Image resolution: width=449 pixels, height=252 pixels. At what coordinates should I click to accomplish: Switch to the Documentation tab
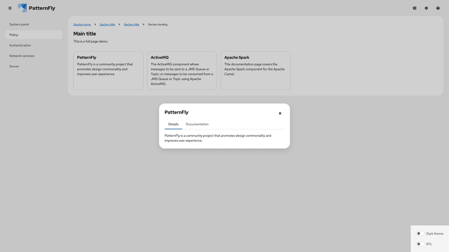[x=197, y=124]
